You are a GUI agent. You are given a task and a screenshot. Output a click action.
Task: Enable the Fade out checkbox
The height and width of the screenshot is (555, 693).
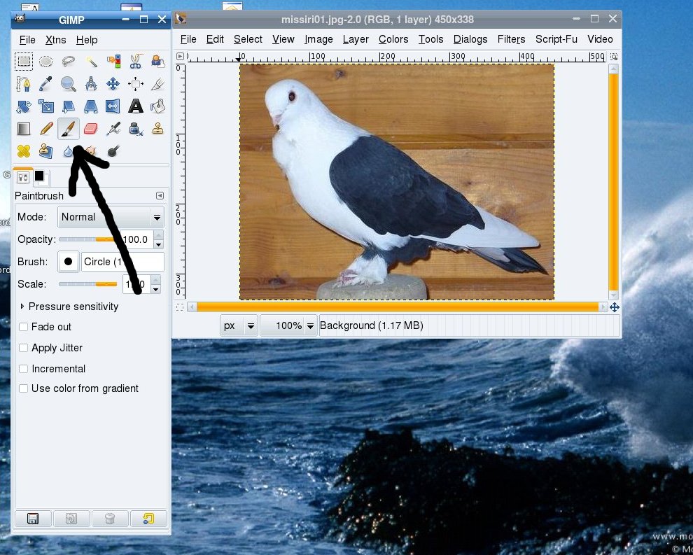24,327
